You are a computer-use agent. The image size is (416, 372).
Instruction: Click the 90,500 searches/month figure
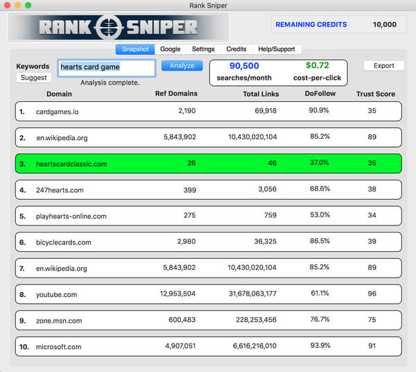[244, 66]
